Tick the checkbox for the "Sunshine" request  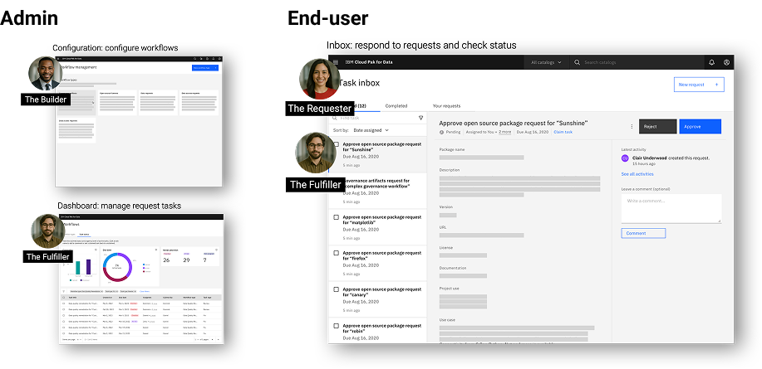click(x=336, y=144)
